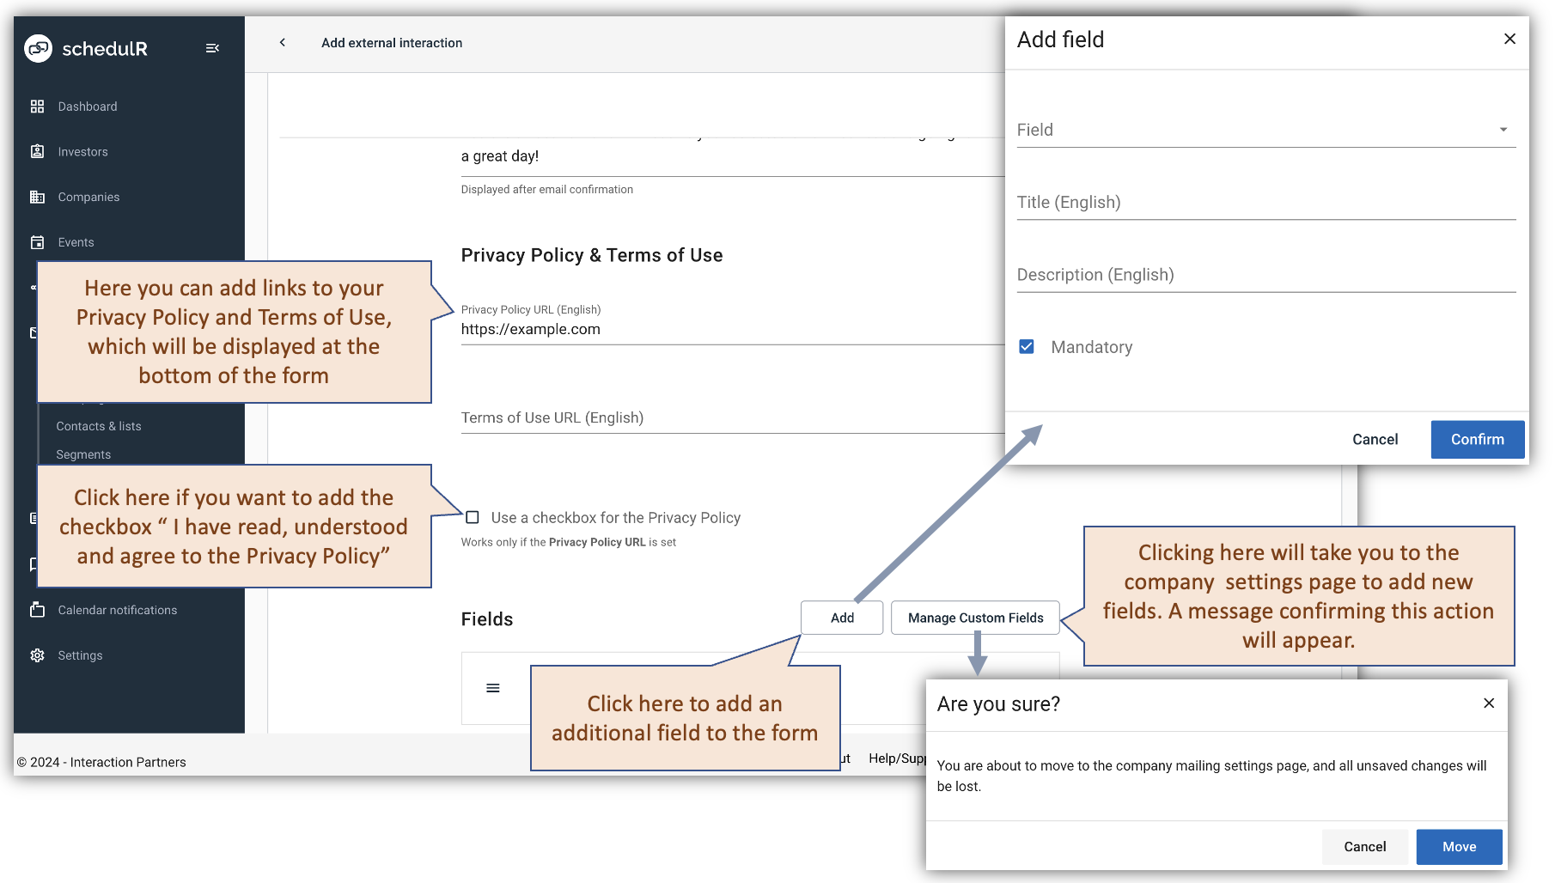1555x883 pixels.
Task: Collapse the sidebar using the top icon
Action: [x=212, y=48]
